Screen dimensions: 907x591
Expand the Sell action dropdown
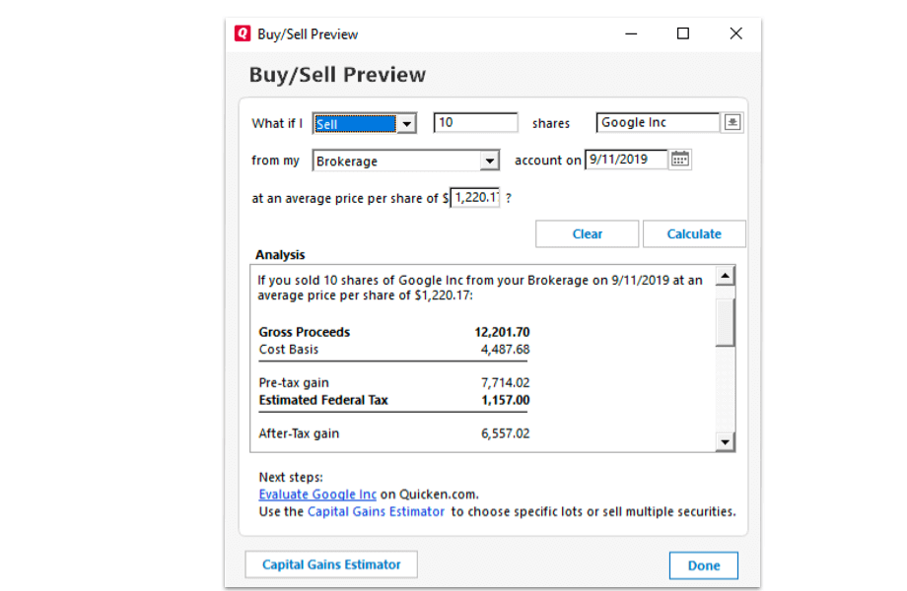coord(406,124)
